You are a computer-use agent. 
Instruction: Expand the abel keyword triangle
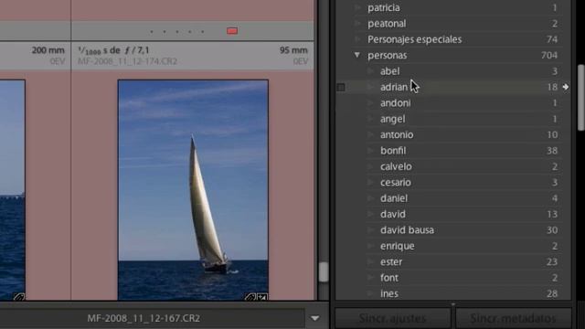pos(370,71)
